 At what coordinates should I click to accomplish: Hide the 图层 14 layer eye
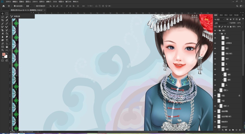pos(215,106)
